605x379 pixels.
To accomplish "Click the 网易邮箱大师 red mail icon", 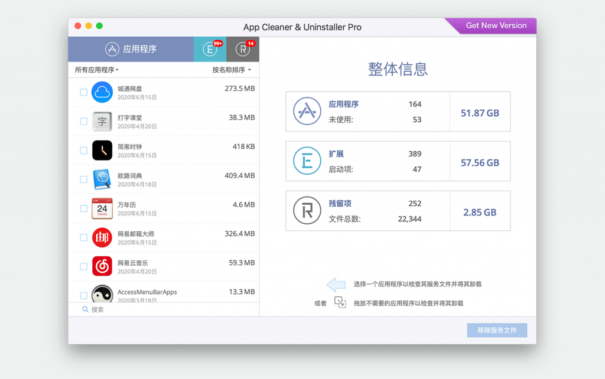I will point(102,237).
